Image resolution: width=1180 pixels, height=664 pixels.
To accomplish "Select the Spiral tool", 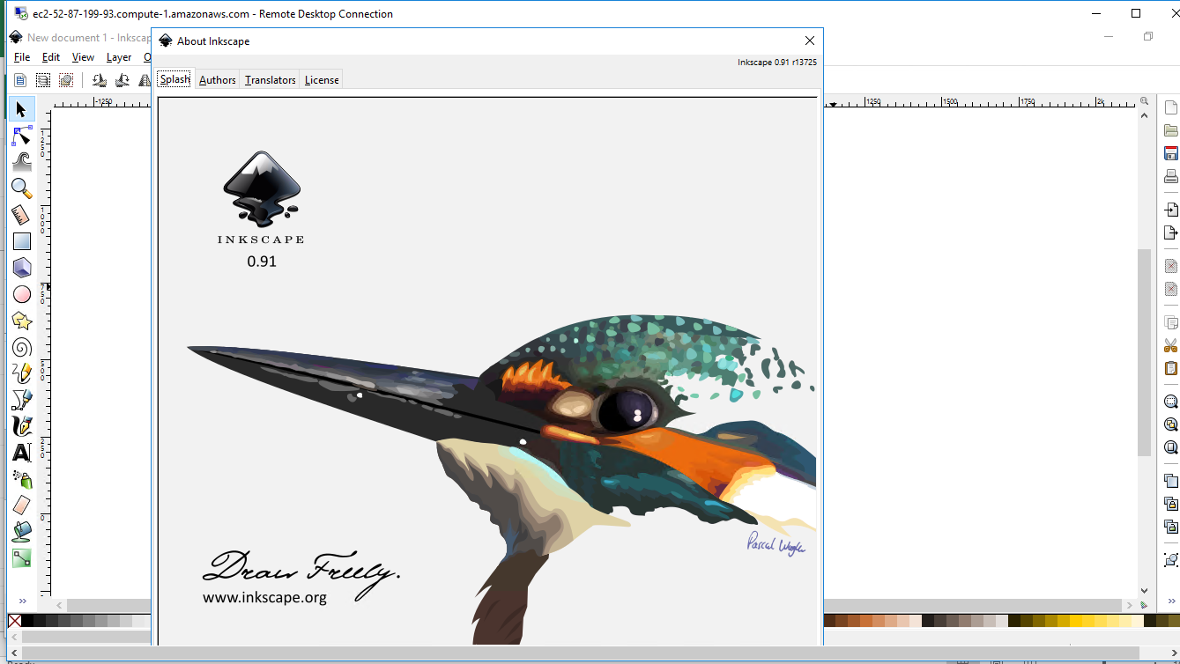I will click(21, 346).
